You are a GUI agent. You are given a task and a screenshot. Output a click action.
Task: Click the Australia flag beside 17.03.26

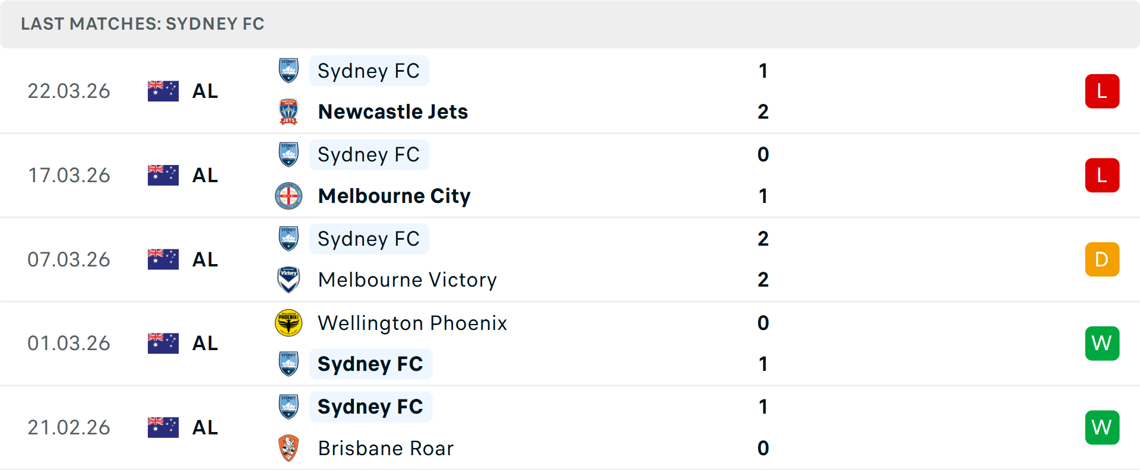pos(163,175)
